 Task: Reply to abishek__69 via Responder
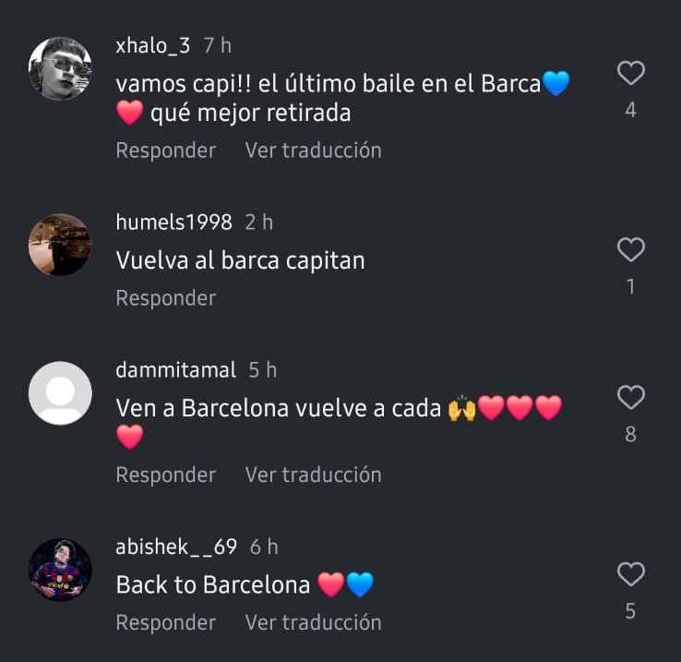click(166, 623)
